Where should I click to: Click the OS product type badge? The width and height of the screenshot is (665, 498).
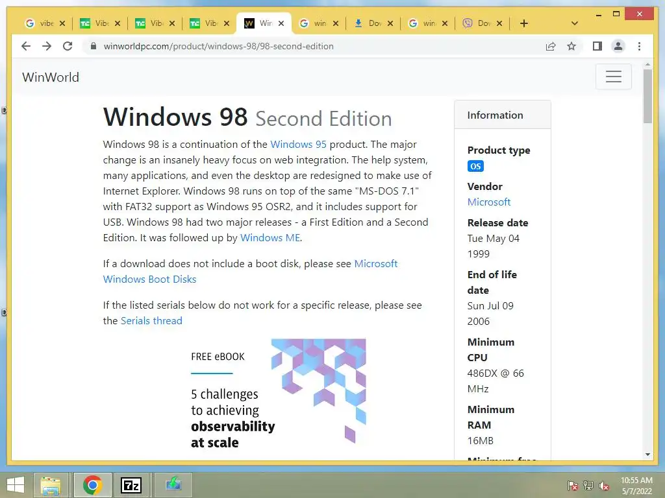475,167
